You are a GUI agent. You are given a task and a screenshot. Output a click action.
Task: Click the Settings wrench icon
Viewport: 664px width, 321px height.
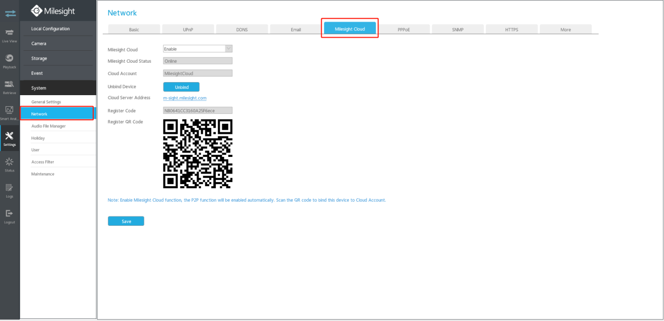[x=9, y=138]
